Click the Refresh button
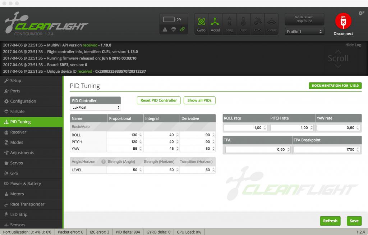 tap(330, 221)
